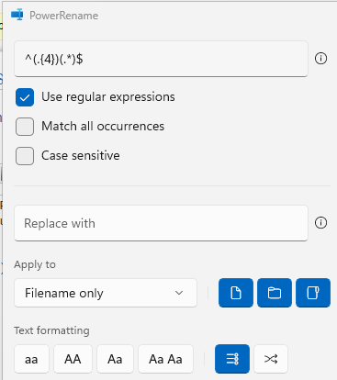Click the Match all occurrences label

(103, 126)
